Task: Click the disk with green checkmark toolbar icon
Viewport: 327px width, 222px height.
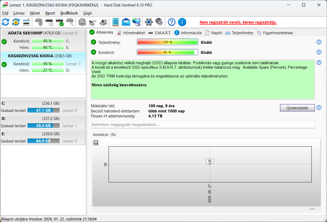Action: coord(59,22)
